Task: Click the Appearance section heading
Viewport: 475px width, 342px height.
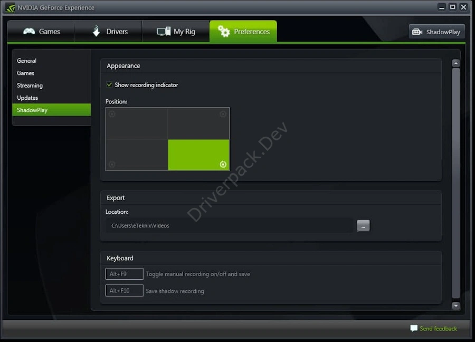Action: (123, 66)
